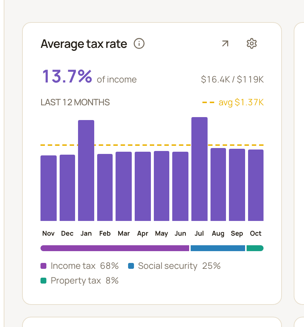Click the Average tax rate title
This screenshot has height=327, width=304.
point(84,44)
